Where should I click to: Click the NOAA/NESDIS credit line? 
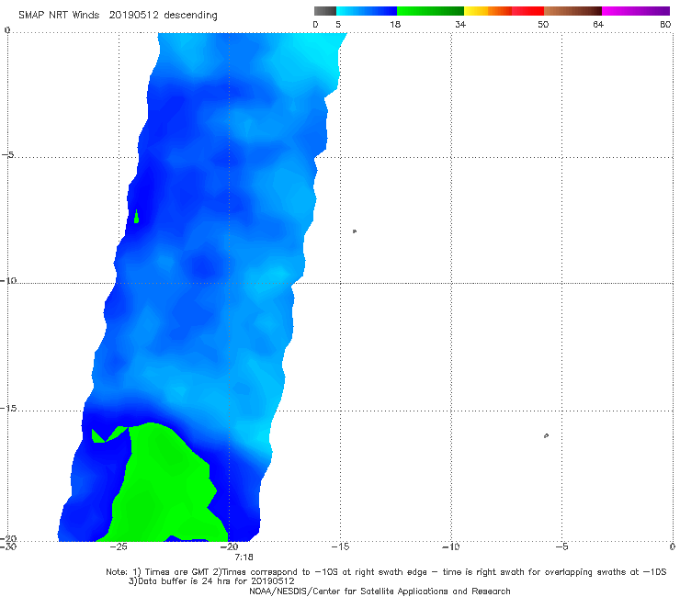coord(380,591)
